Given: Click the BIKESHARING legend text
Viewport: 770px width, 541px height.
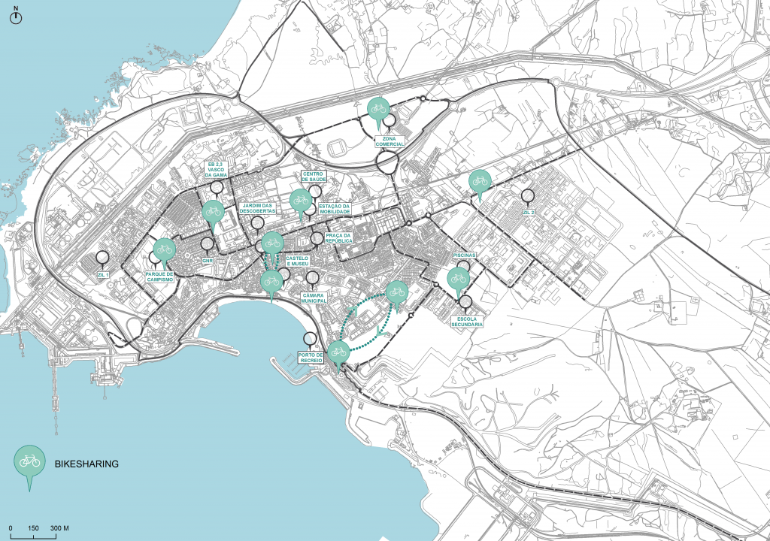Looking at the screenshot, I should point(86,464).
